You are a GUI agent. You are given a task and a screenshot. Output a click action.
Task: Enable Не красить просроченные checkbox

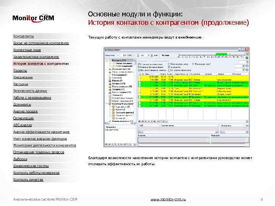169,70
